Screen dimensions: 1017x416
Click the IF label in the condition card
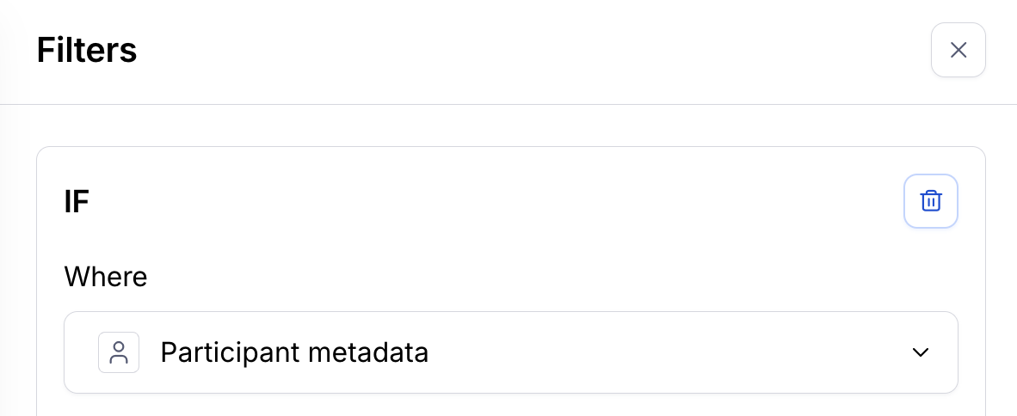tap(77, 202)
